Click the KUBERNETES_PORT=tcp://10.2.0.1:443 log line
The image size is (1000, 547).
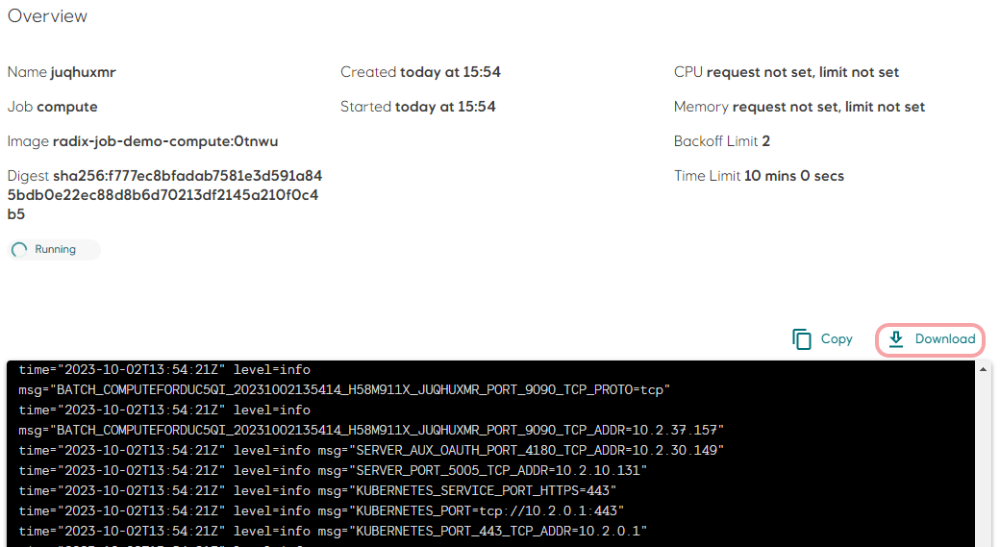pyautogui.click(x=489, y=510)
